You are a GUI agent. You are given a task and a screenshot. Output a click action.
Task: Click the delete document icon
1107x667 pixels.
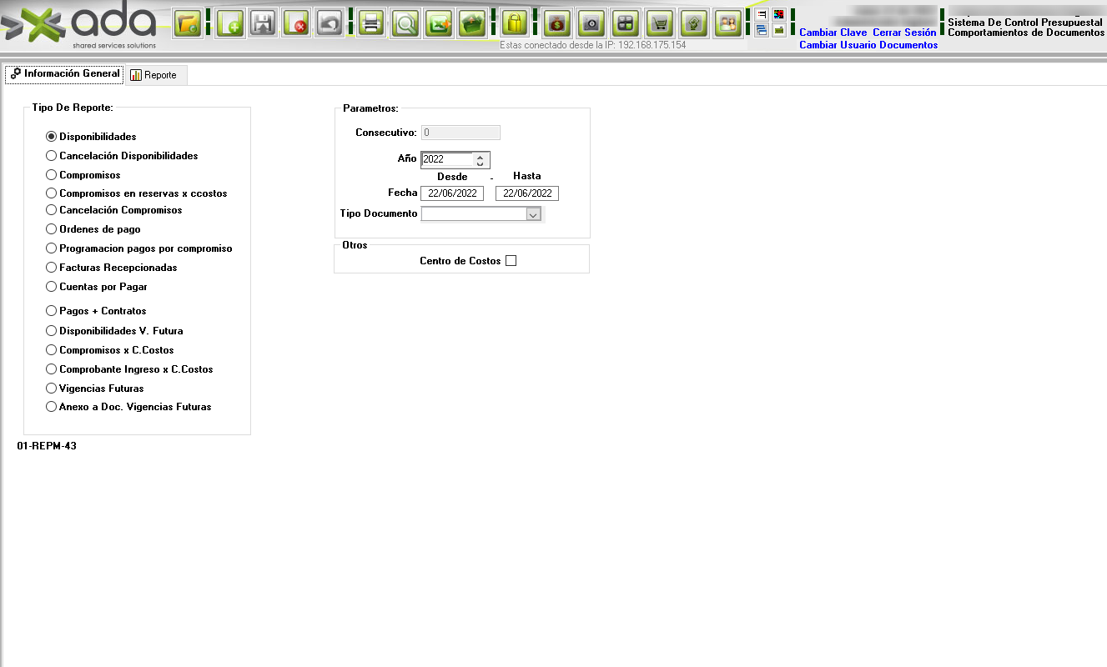(296, 23)
